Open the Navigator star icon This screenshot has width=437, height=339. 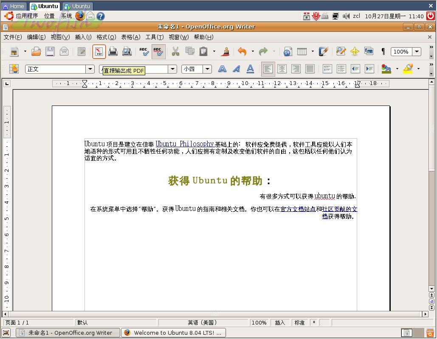click(355, 51)
